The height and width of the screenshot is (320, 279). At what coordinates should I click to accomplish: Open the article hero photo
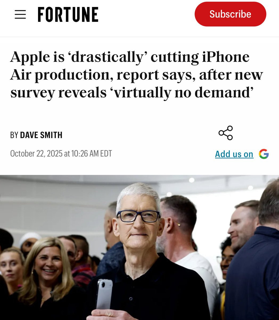click(x=139, y=247)
